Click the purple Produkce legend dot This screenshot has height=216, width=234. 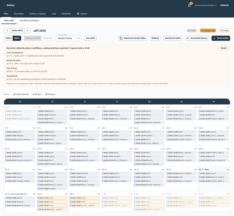tap(46, 94)
